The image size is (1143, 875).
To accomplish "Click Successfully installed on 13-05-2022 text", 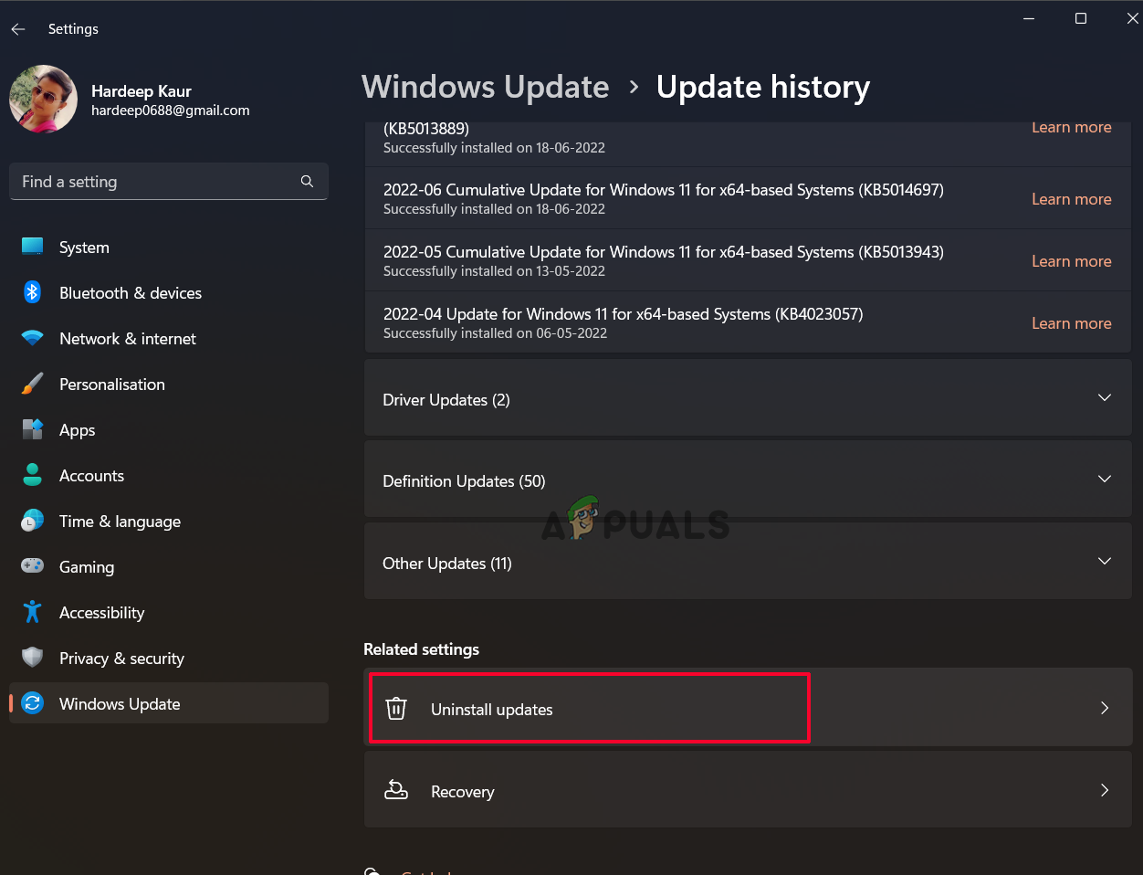I will point(494,271).
